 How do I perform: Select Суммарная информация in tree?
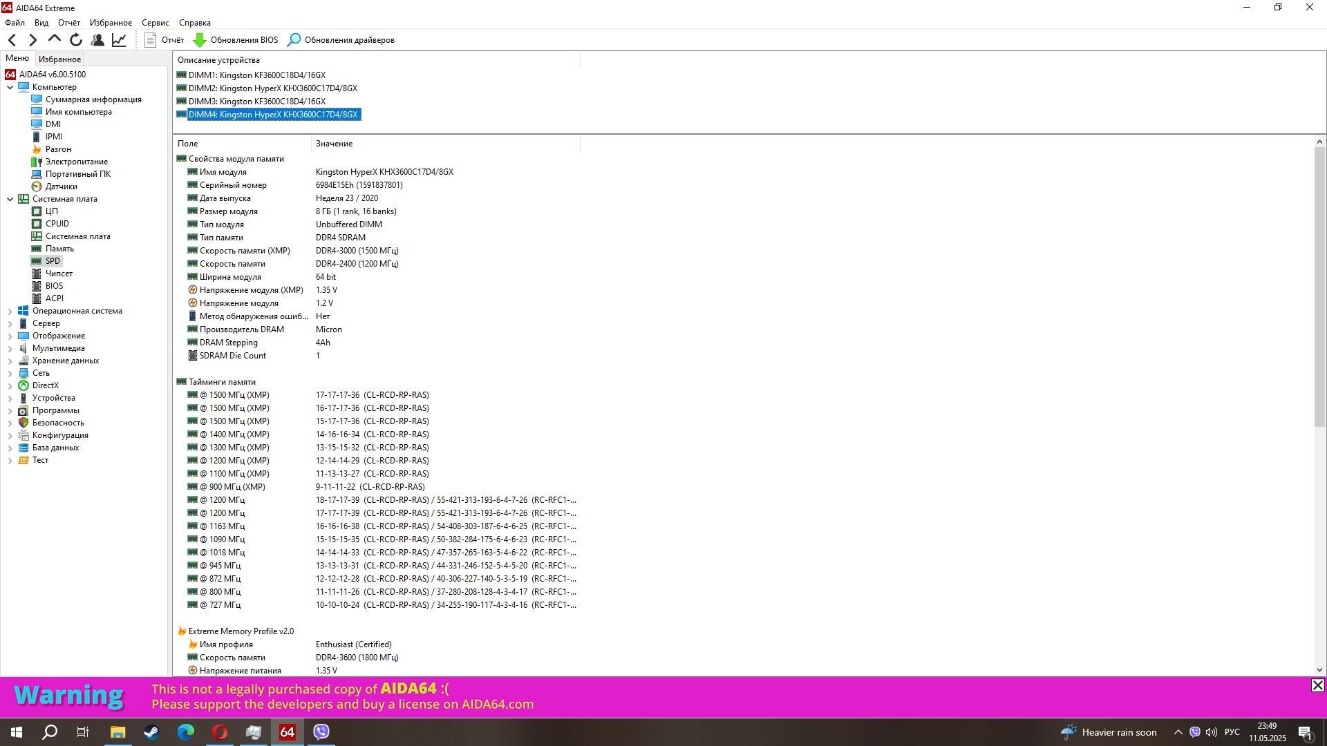click(x=93, y=99)
